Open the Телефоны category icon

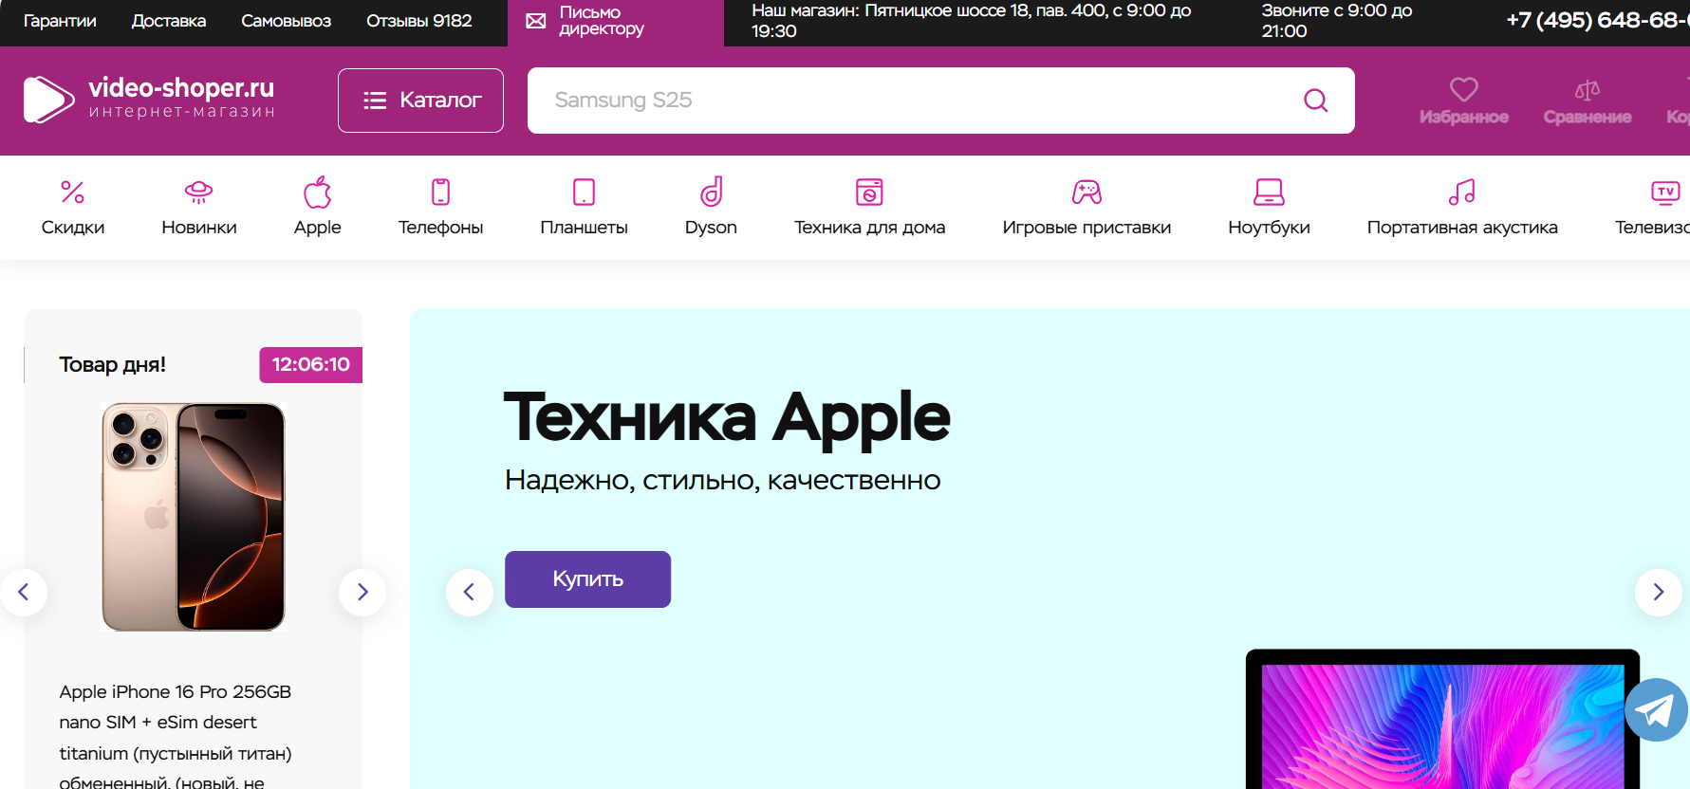pyautogui.click(x=440, y=193)
